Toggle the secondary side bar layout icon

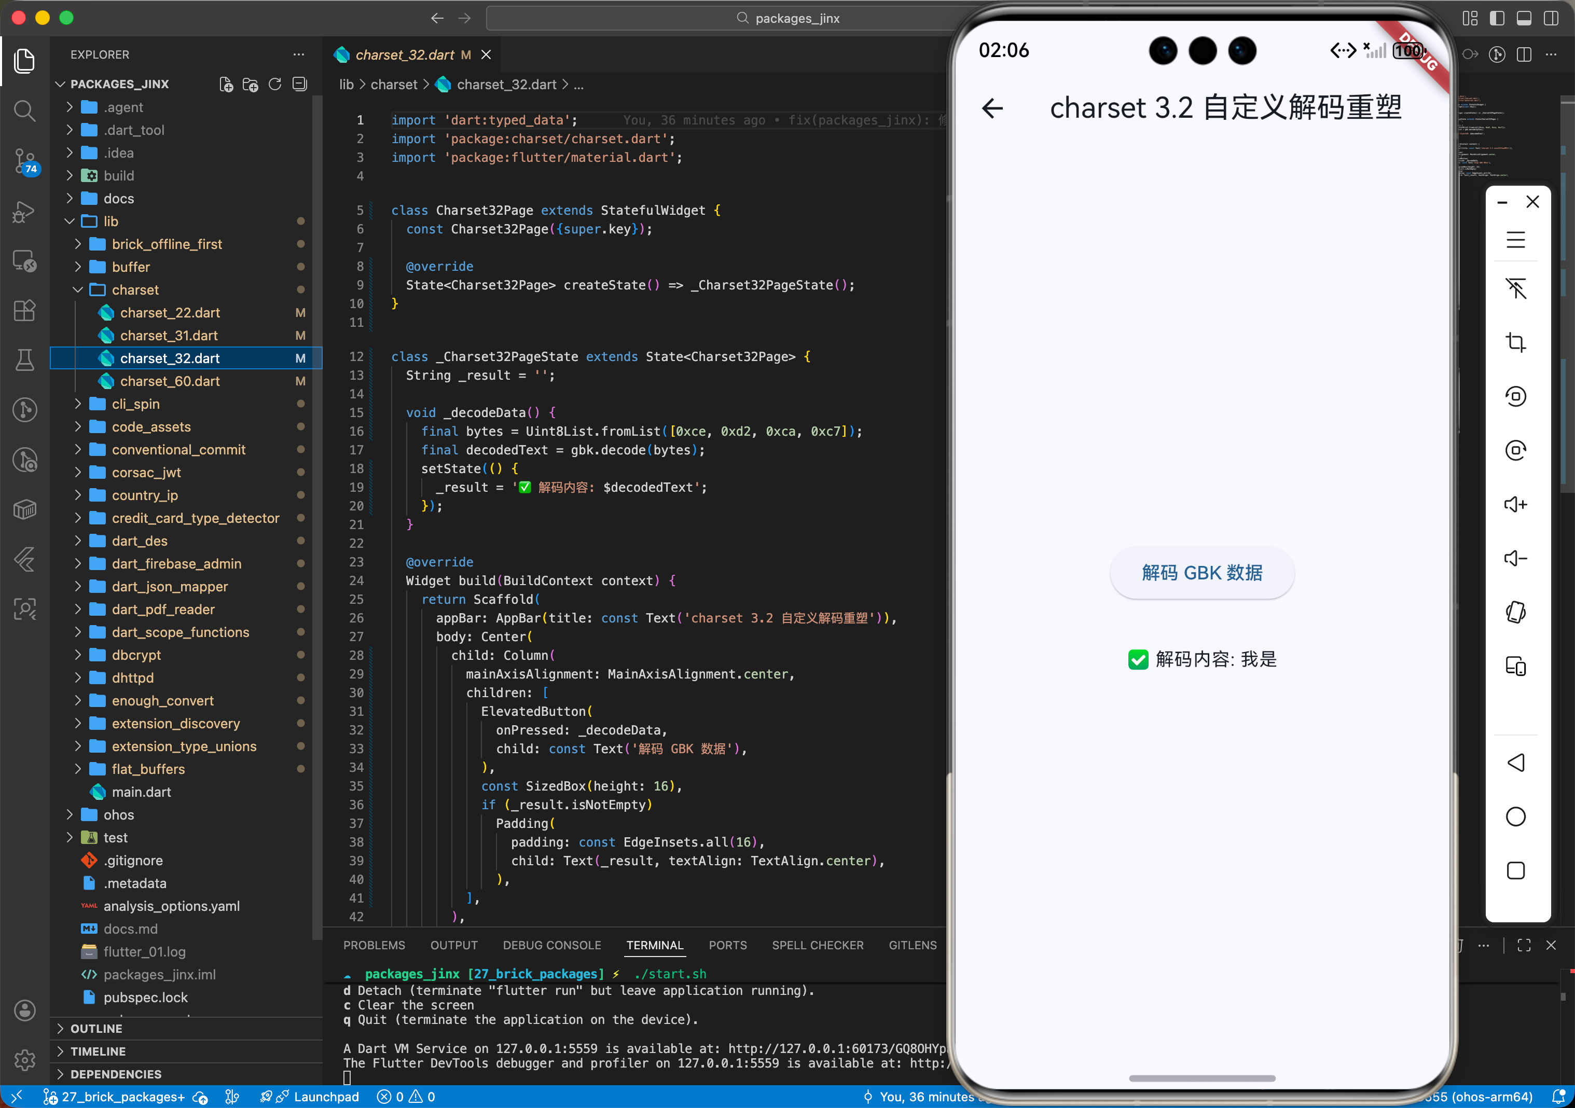(1550, 19)
